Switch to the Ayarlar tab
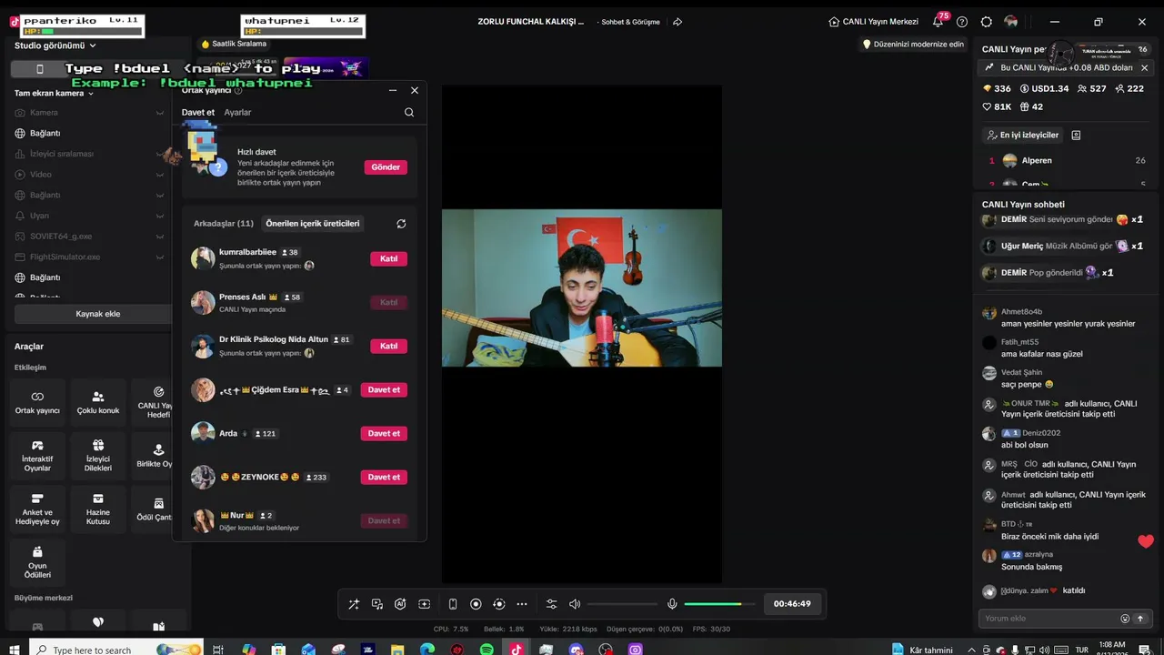The image size is (1164, 655). (x=237, y=112)
